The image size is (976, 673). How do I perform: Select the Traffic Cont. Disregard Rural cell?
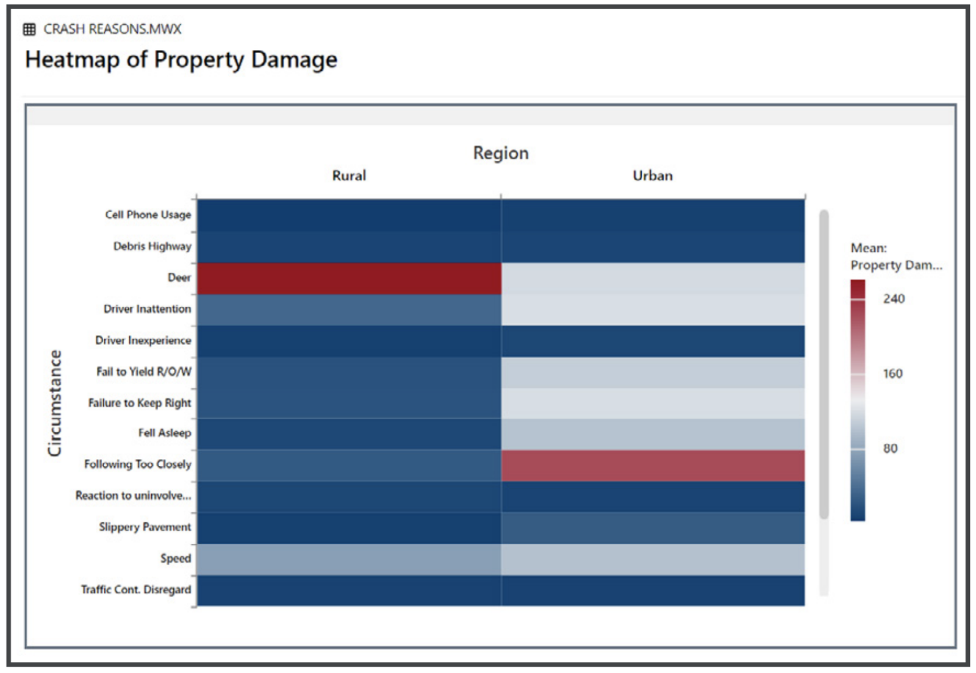tap(349, 591)
